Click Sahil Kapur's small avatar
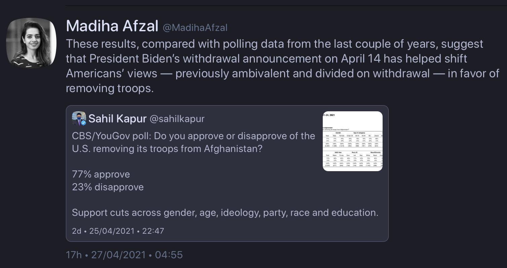507x268 pixels. (79, 118)
